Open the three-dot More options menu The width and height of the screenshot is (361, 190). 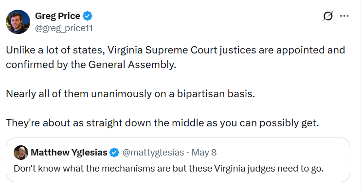pos(344,16)
